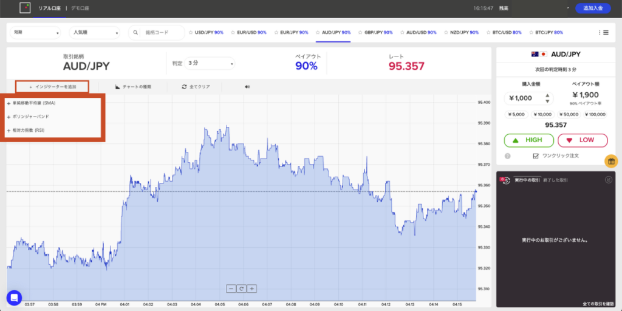Click the help question mark icon
622x311 pixels.
tap(507, 156)
